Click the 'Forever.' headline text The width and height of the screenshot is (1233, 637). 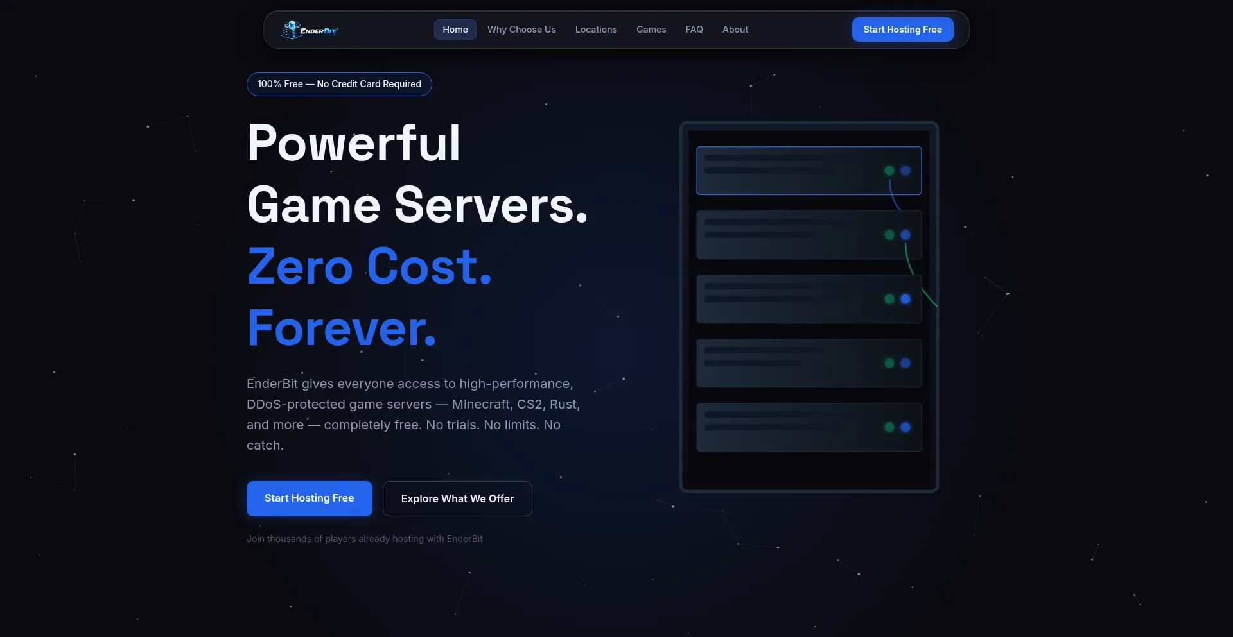tap(342, 328)
